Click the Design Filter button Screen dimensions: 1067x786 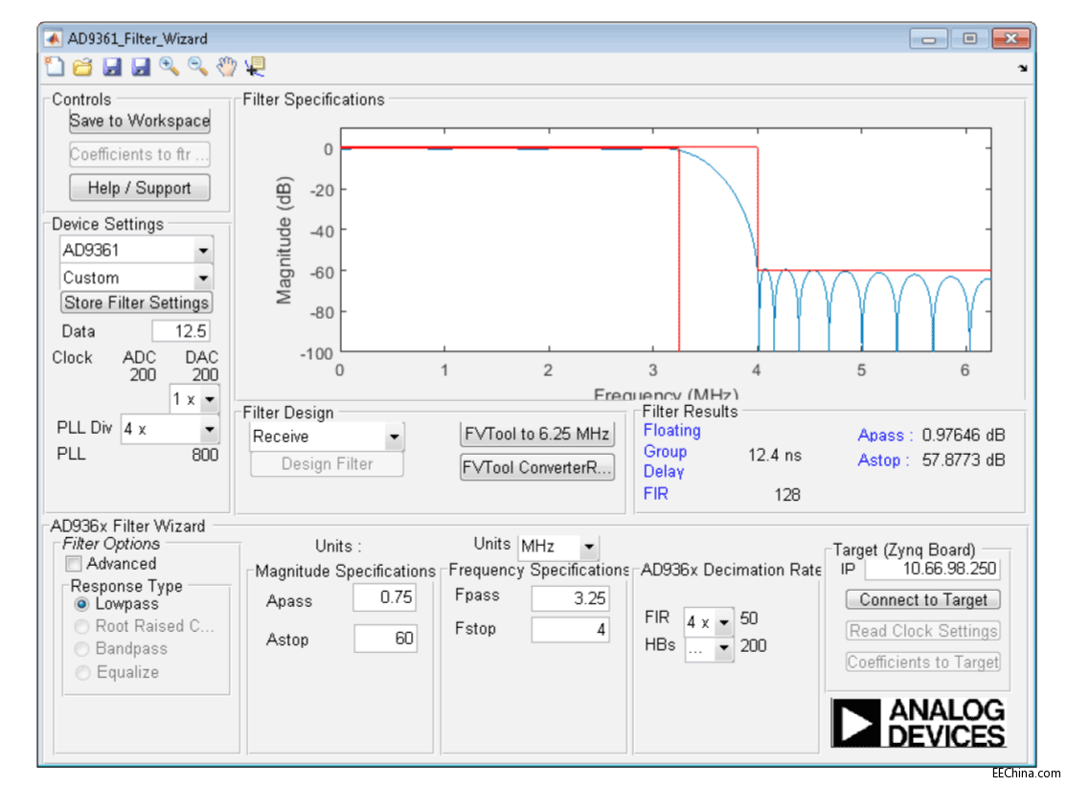click(x=327, y=463)
